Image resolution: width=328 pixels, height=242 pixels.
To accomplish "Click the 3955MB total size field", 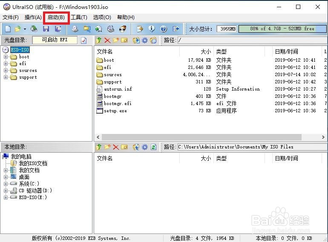I will coord(227,29).
